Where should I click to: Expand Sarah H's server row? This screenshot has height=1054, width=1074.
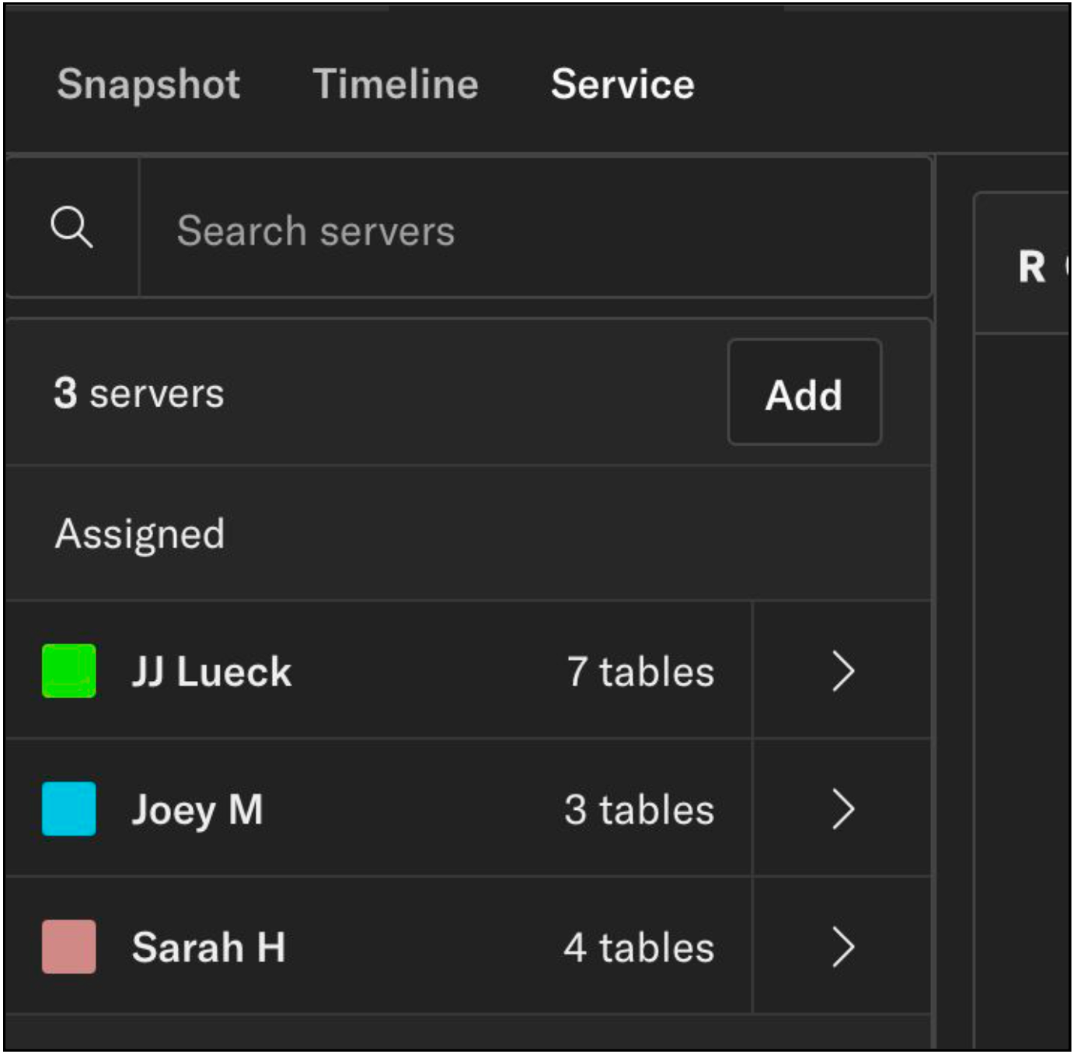click(x=843, y=946)
